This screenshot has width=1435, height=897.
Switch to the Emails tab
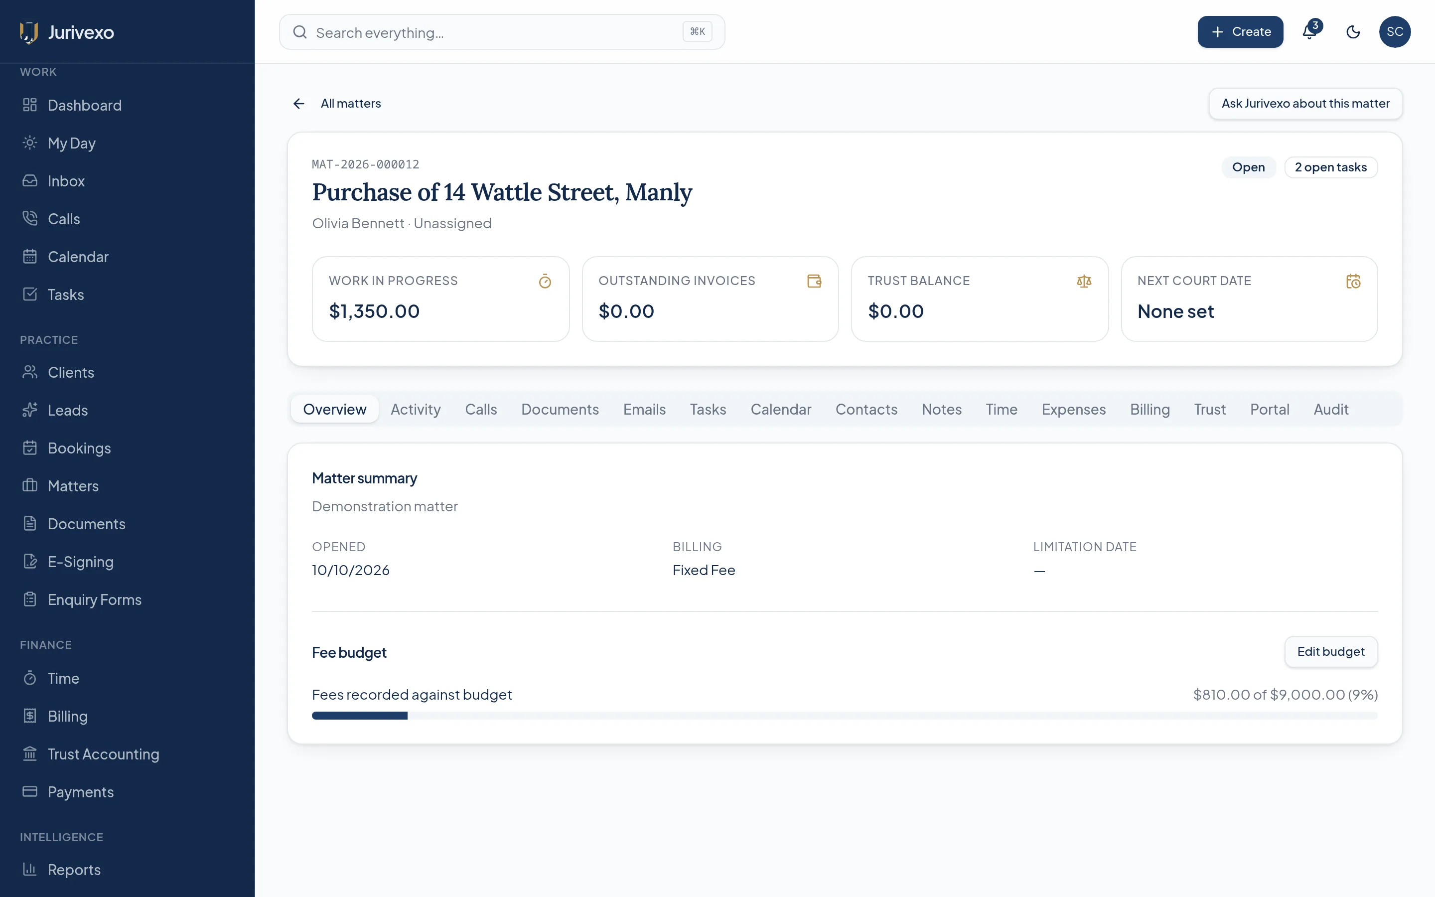[645, 409]
